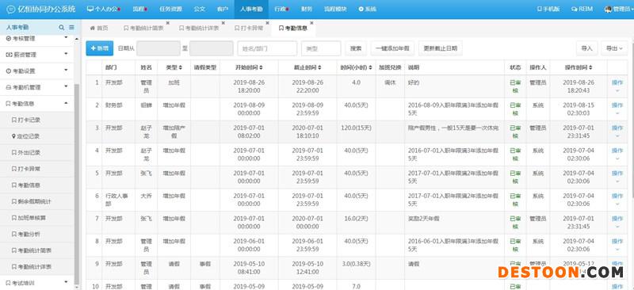Open 操作 menu for row 6 行政人事部

pyautogui.click(x=617, y=200)
